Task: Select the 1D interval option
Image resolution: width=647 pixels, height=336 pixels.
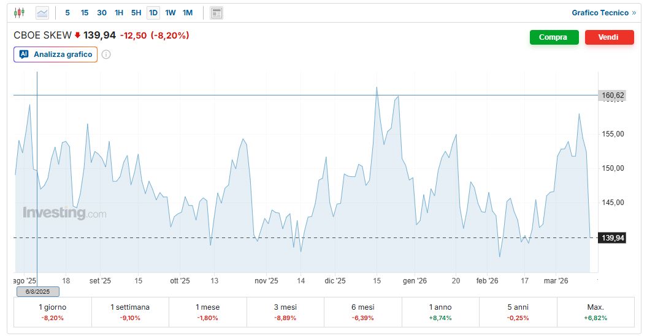Action: coord(153,13)
